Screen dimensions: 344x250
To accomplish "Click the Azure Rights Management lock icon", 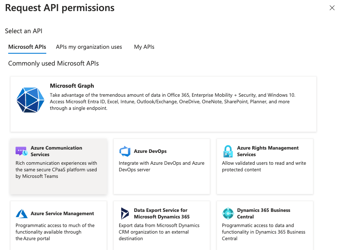I will [x=228, y=151].
